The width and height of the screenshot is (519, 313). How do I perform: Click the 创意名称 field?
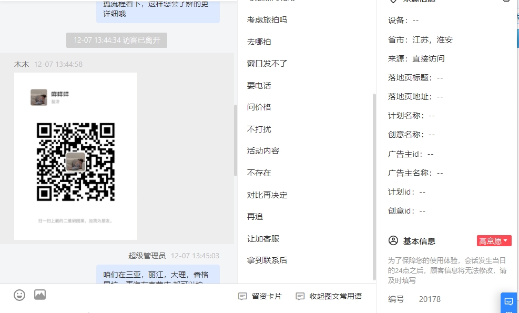pyautogui.click(x=411, y=134)
